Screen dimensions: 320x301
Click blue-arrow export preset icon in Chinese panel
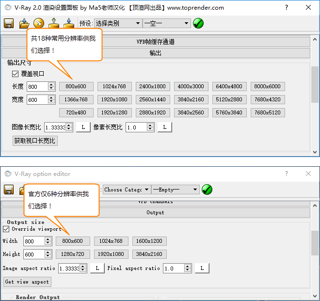pyautogui.click(x=69, y=23)
